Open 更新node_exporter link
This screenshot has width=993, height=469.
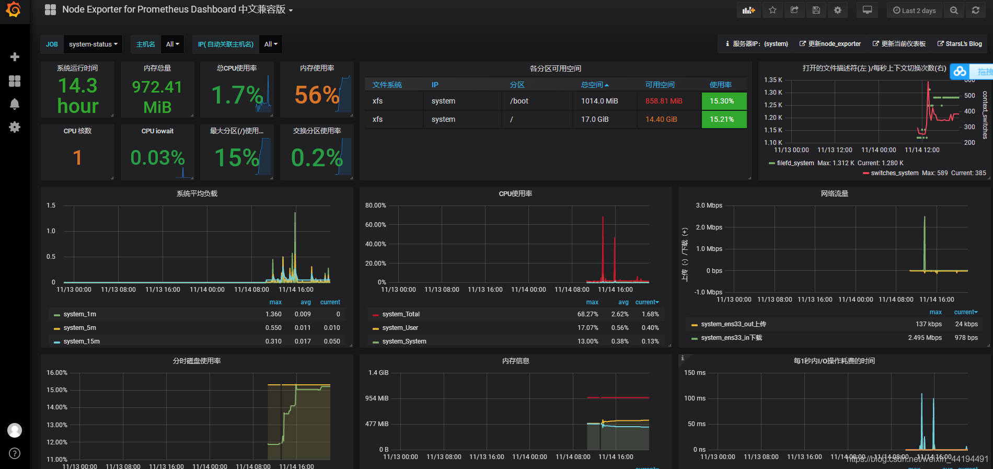[830, 44]
